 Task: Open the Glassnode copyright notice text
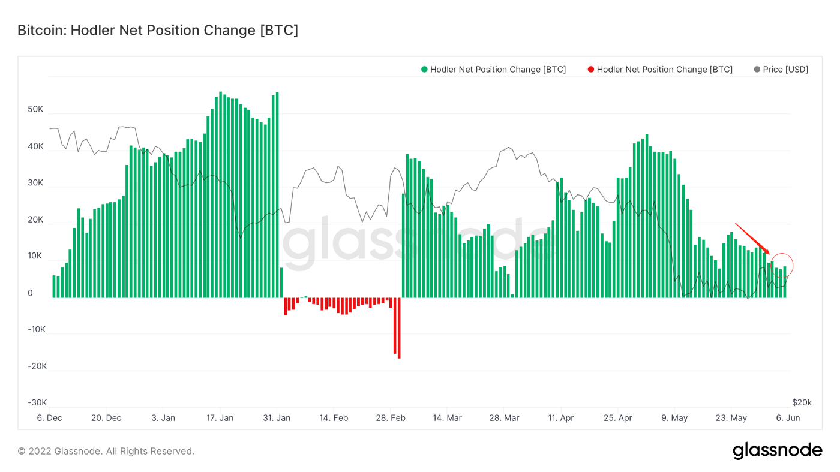(106, 451)
